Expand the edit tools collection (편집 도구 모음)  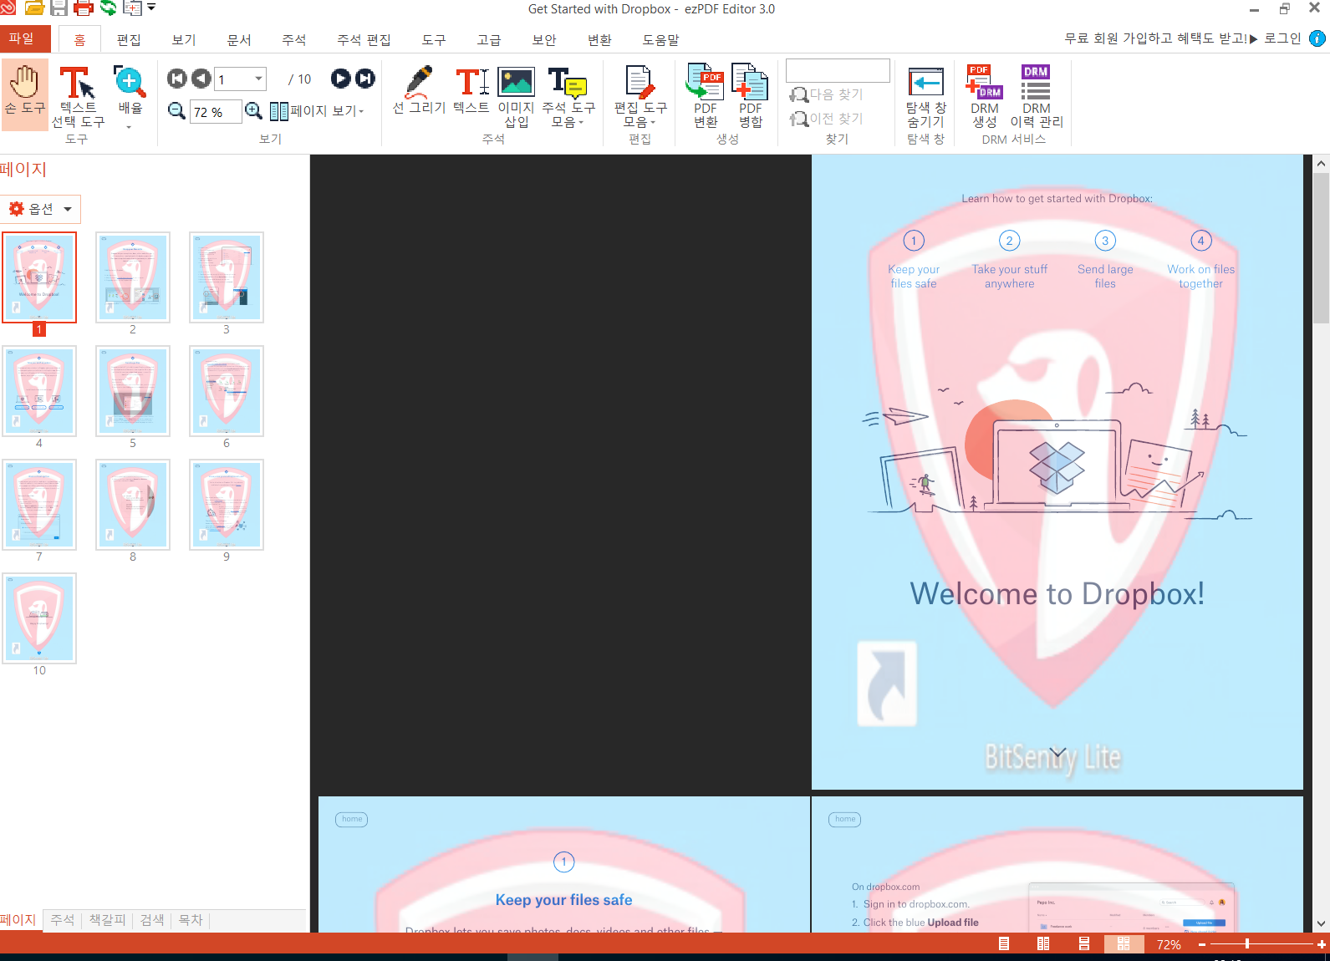640,97
